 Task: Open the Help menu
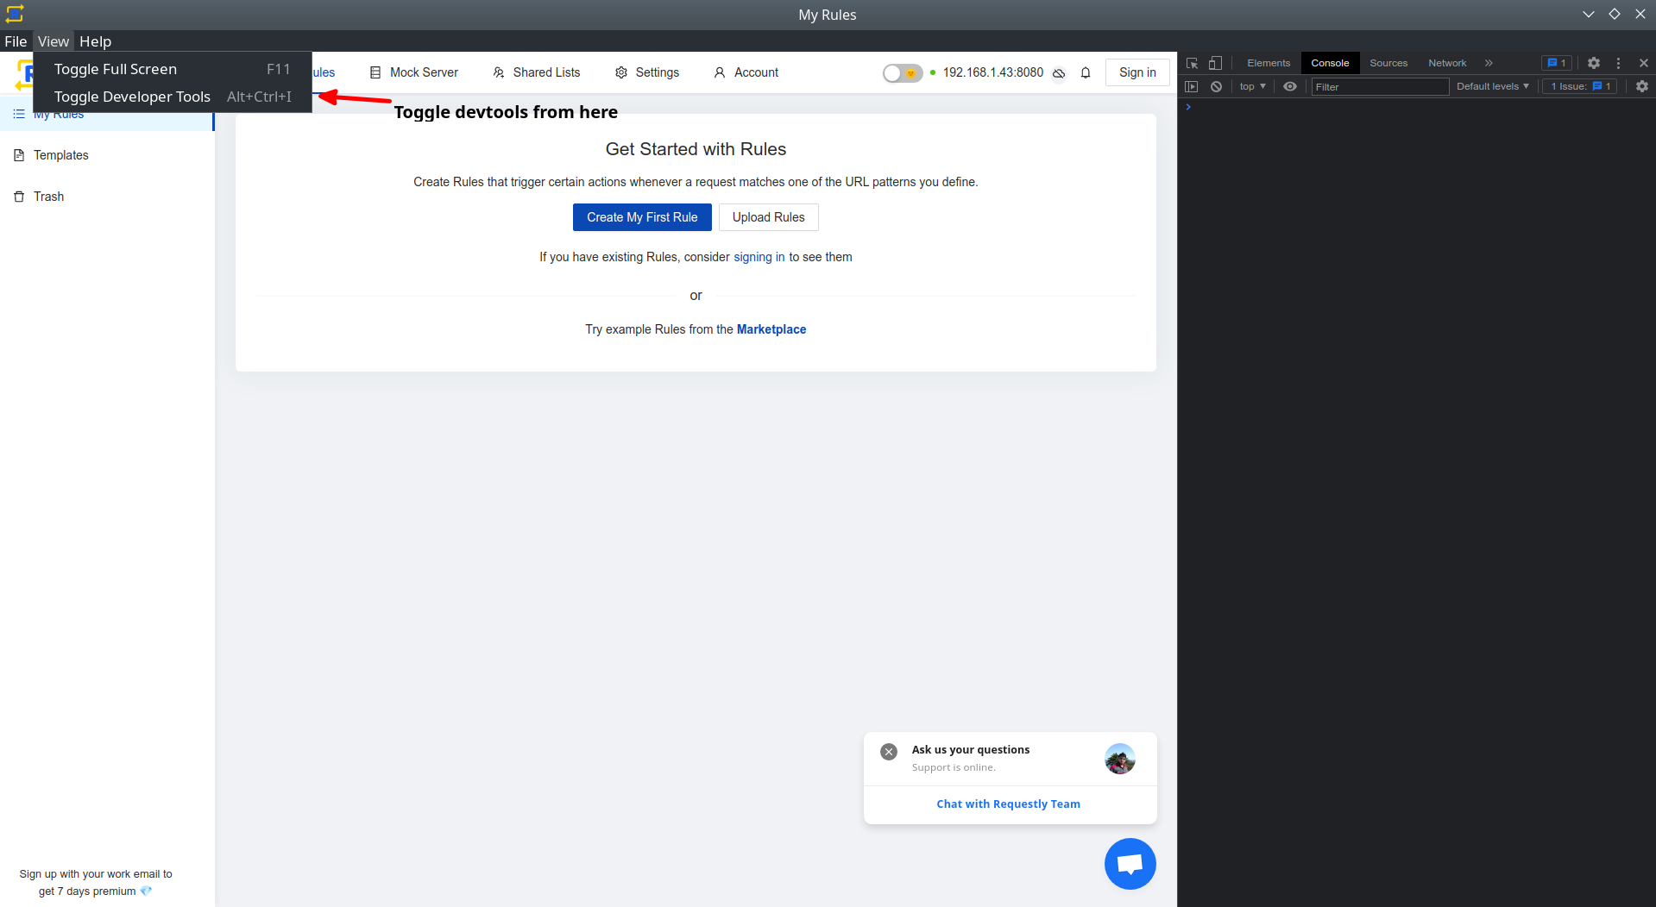point(95,41)
